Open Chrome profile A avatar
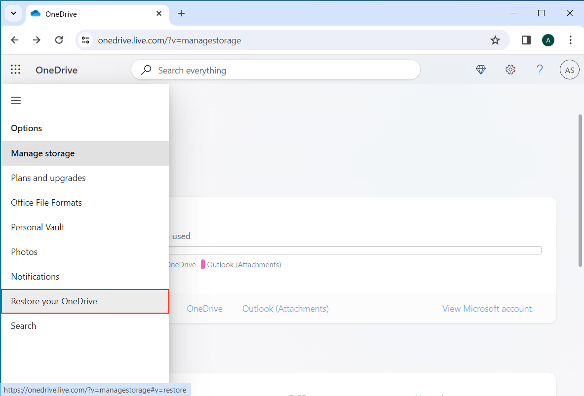The image size is (584, 396). coord(548,40)
